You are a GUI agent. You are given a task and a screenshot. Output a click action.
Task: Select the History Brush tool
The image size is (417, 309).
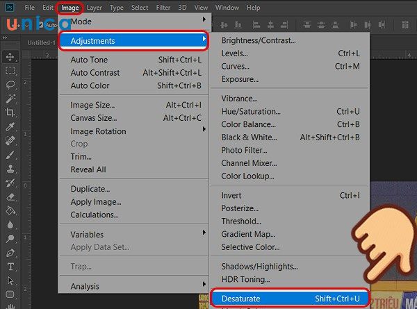(10, 183)
